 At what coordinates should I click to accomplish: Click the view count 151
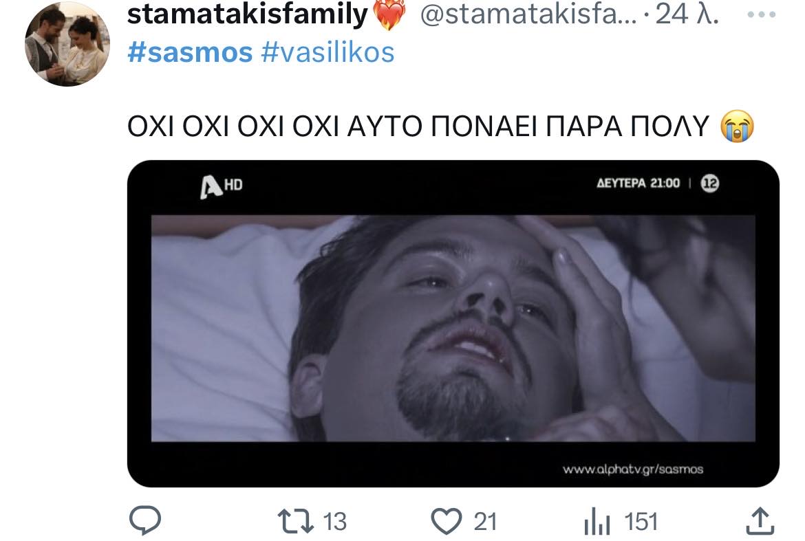641,522
